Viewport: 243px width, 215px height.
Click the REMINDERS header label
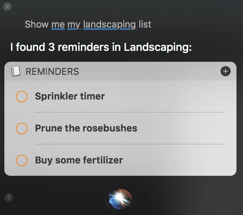coord(52,72)
